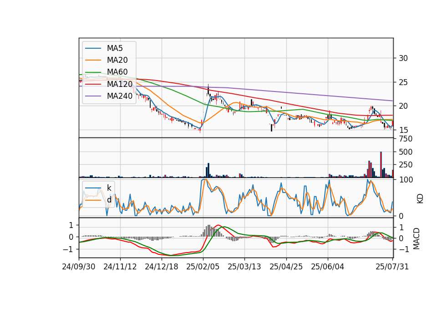Click the orange MA20 legend line sample

pos(93,60)
